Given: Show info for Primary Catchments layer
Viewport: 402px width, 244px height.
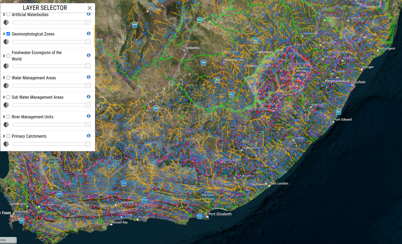Looking at the screenshot, I should [89, 136].
